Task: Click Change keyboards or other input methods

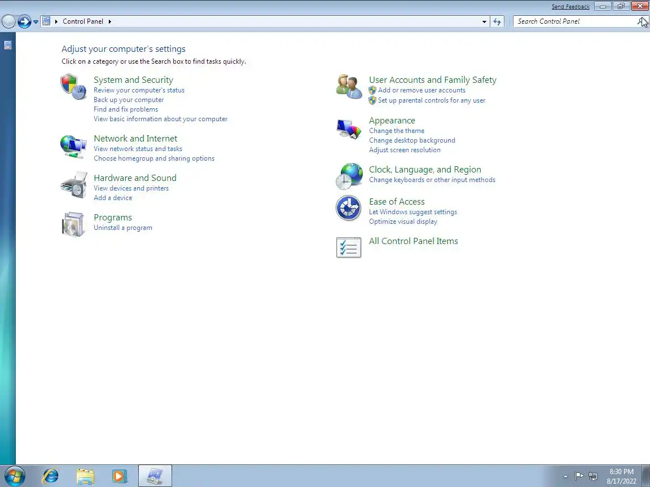Action: [432, 180]
